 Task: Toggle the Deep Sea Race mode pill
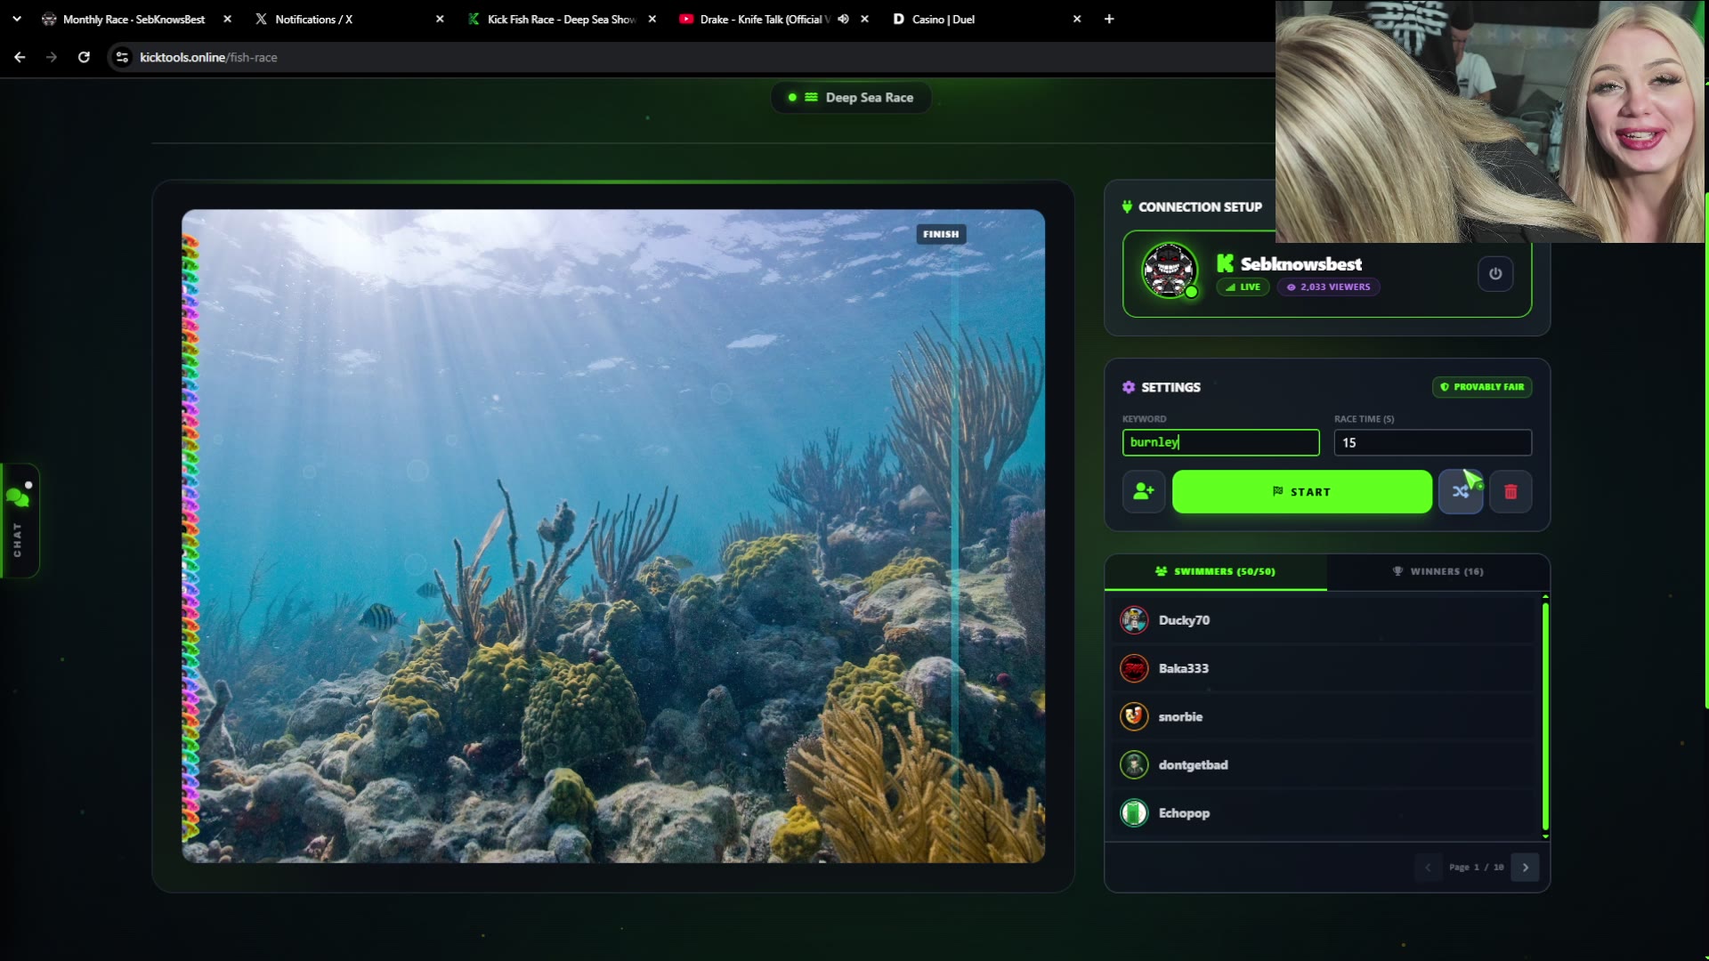click(x=851, y=97)
